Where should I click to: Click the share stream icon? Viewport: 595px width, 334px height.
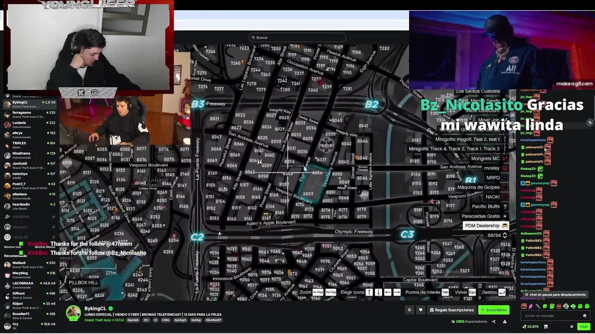[x=494, y=321]
